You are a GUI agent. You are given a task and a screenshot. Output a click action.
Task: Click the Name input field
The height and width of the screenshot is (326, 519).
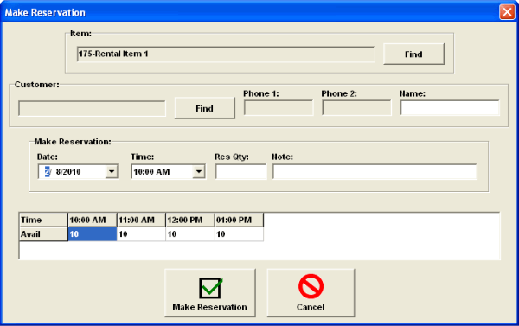[450, 108]
